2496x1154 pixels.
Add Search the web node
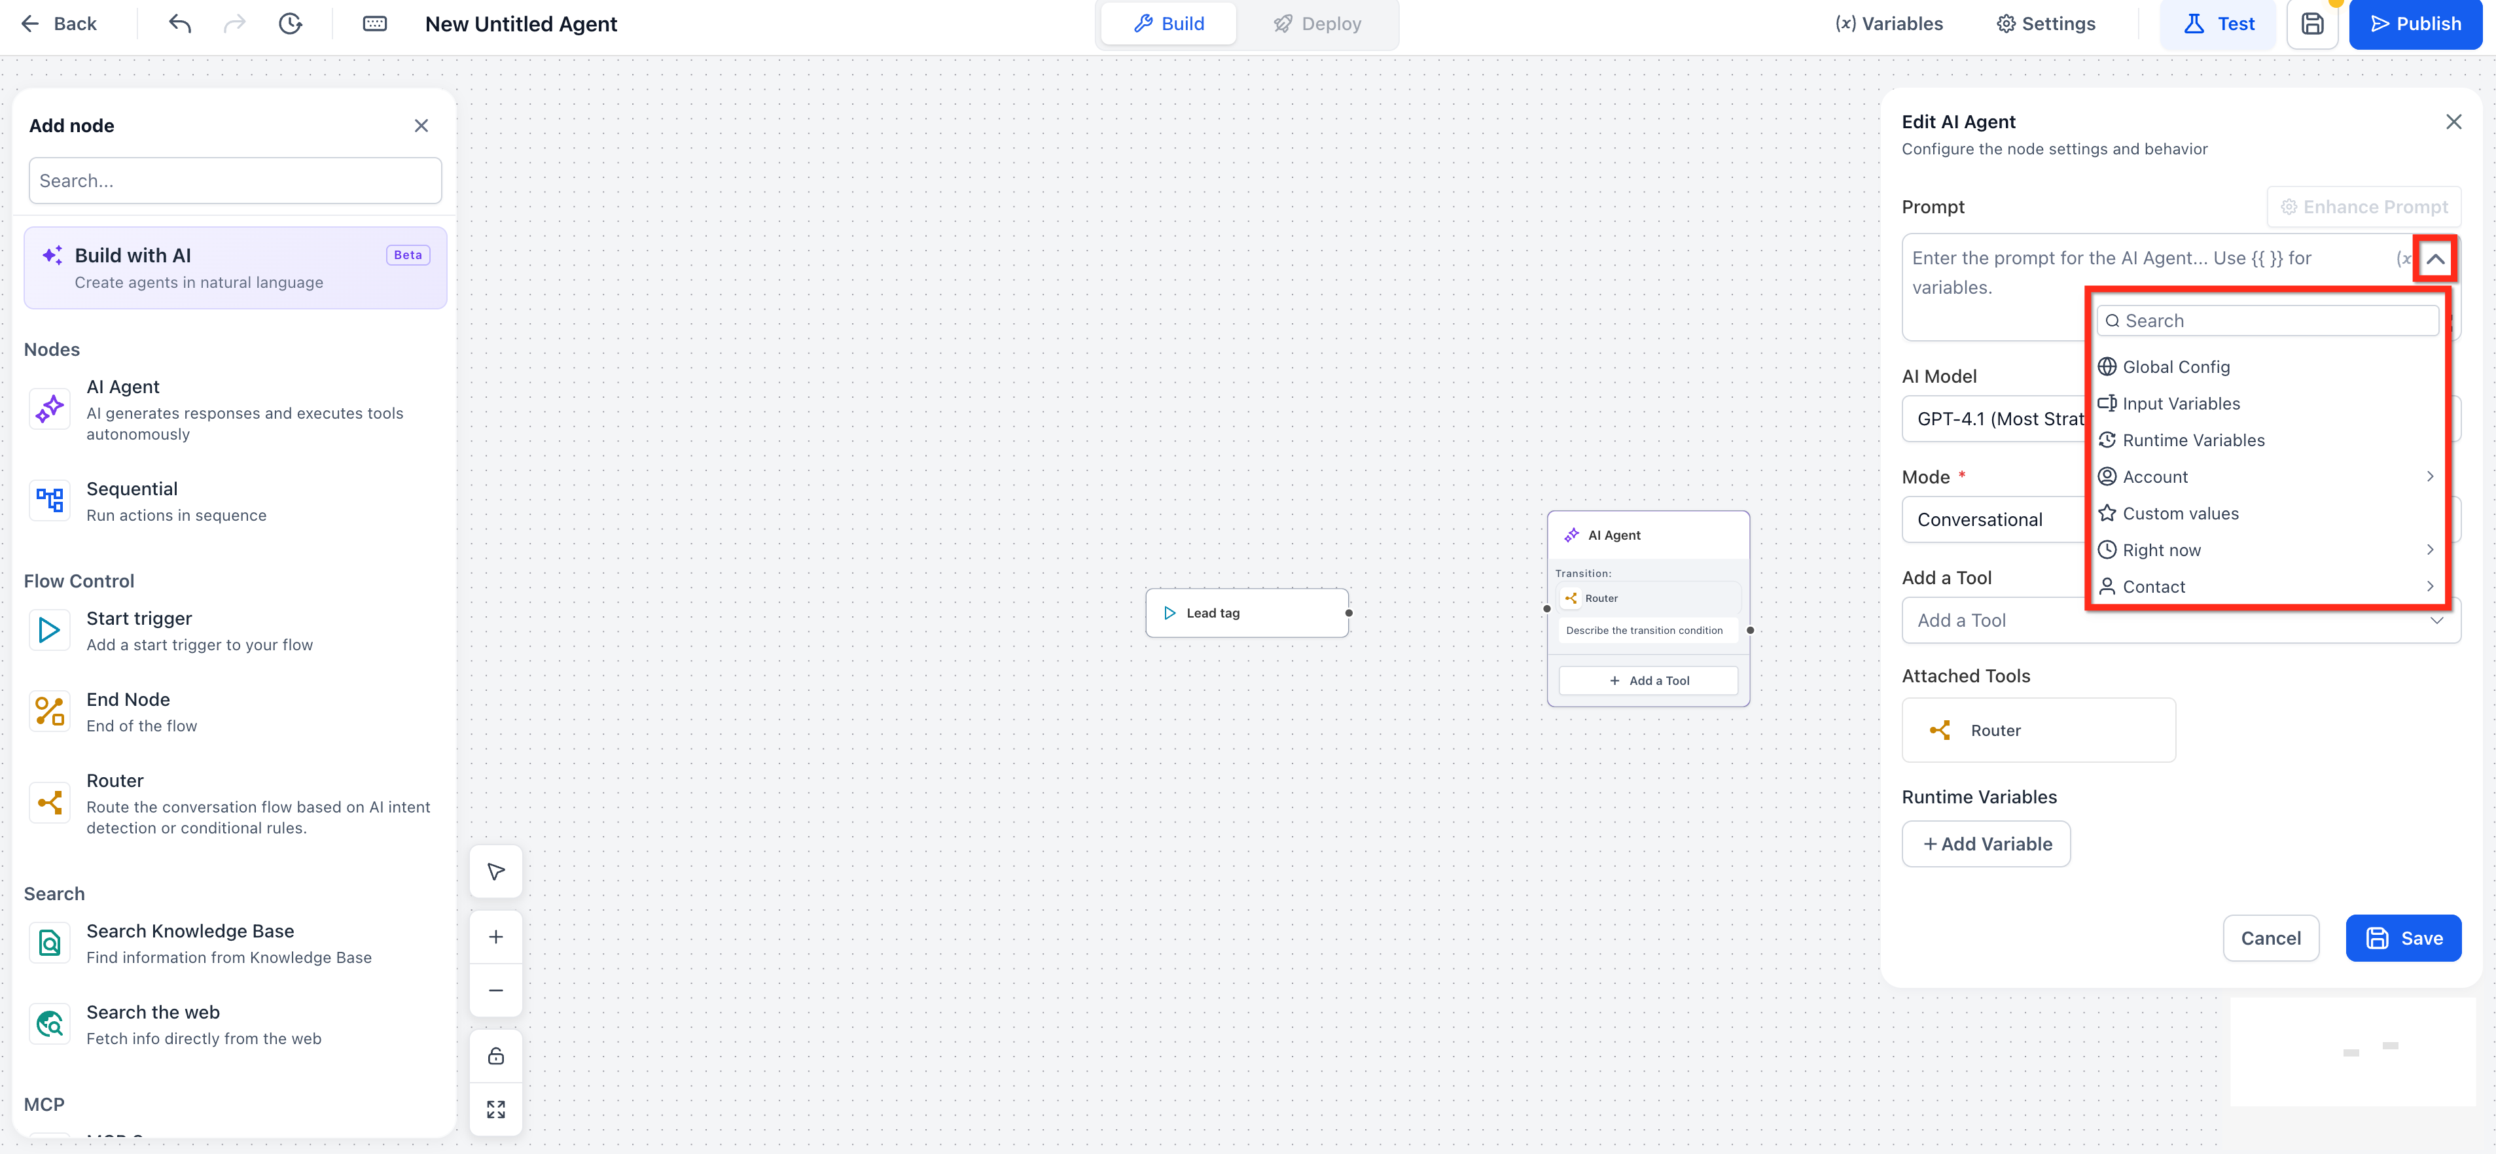tap(234, 1025)
